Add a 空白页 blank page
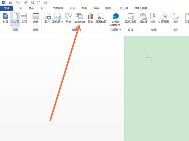This screenshot has width=189, height=141. (15, 18)
